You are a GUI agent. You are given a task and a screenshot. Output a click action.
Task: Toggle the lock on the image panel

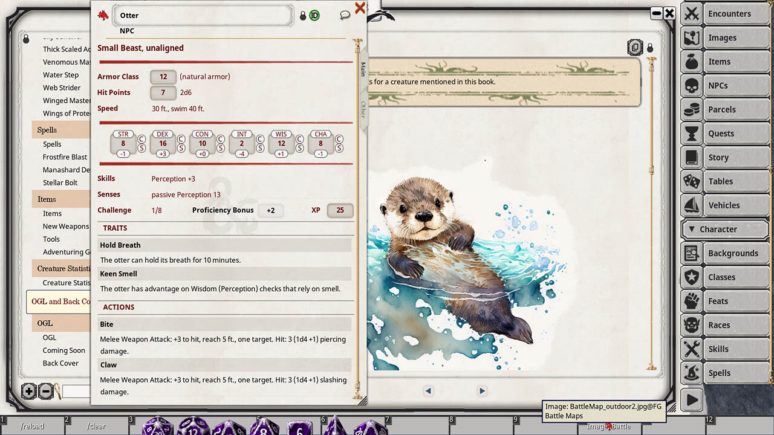click(x=650, y=47)
